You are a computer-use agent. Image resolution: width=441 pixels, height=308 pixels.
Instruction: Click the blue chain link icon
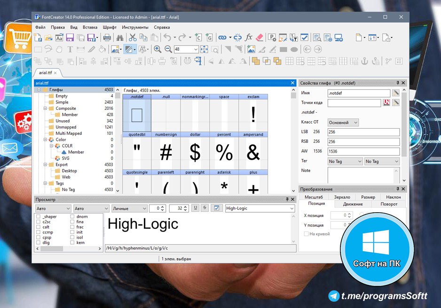[x=222, y=38]
